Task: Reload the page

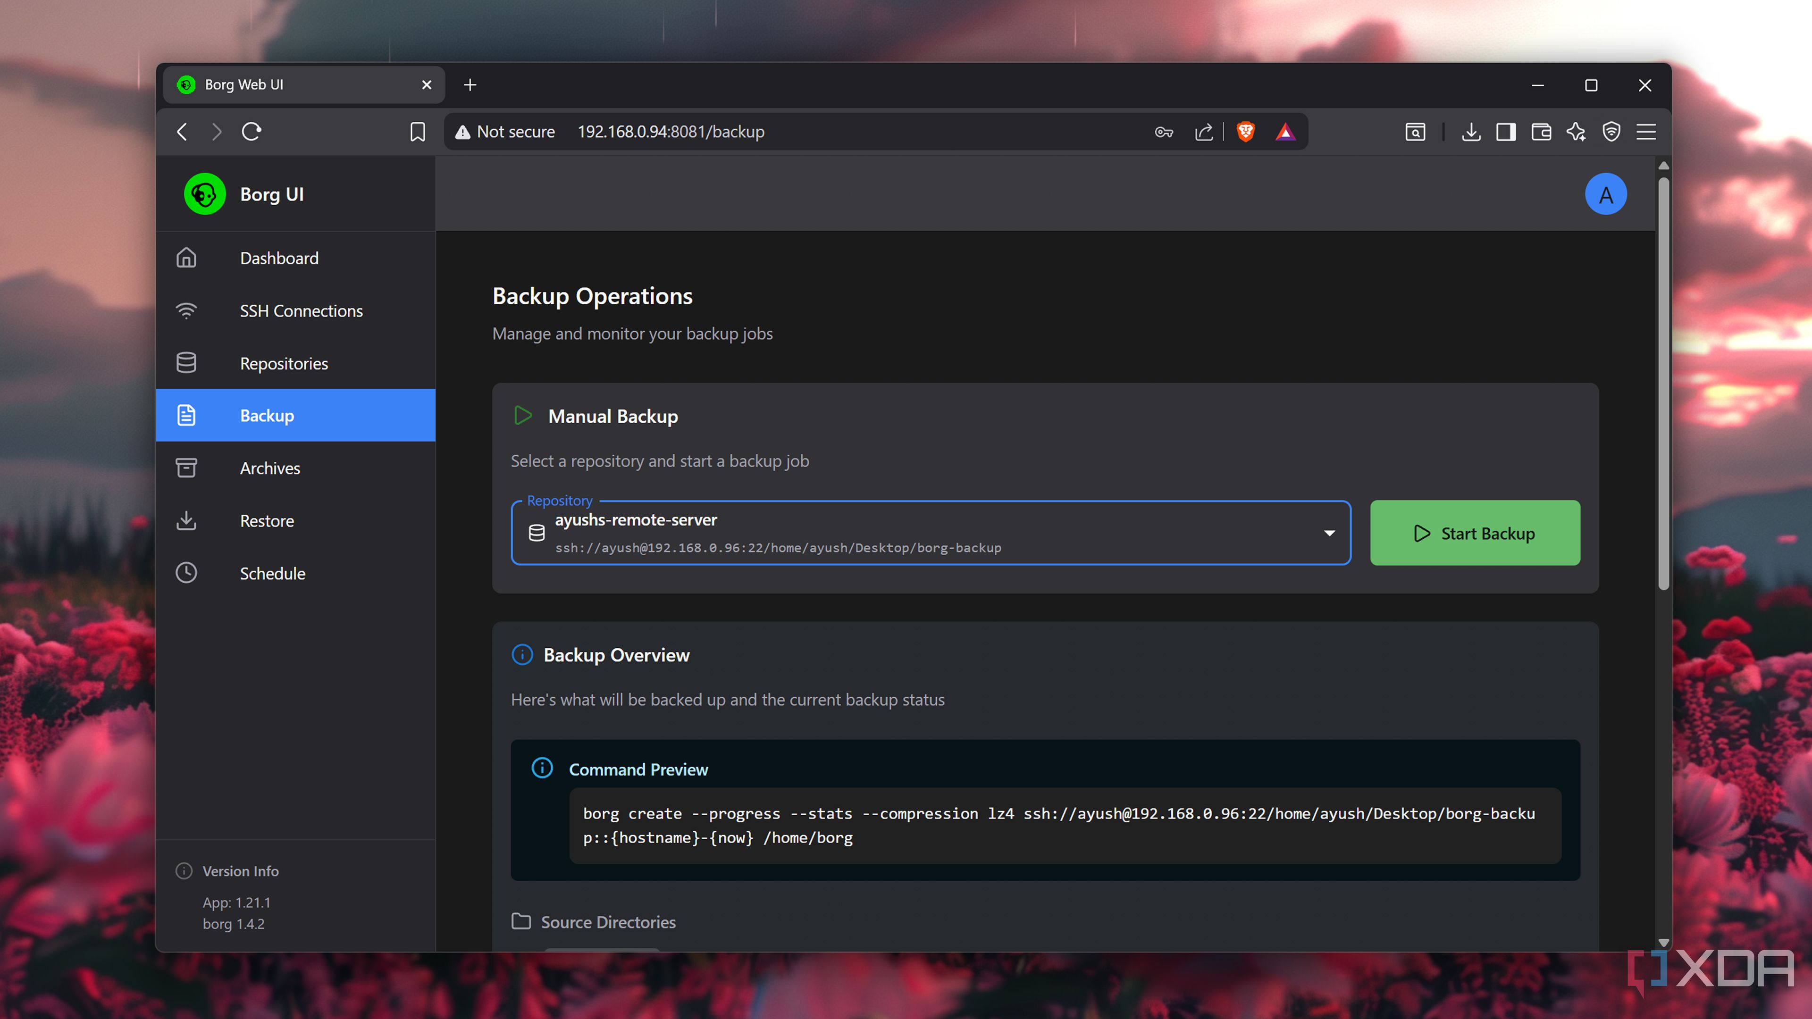Action: coord(252,132)
